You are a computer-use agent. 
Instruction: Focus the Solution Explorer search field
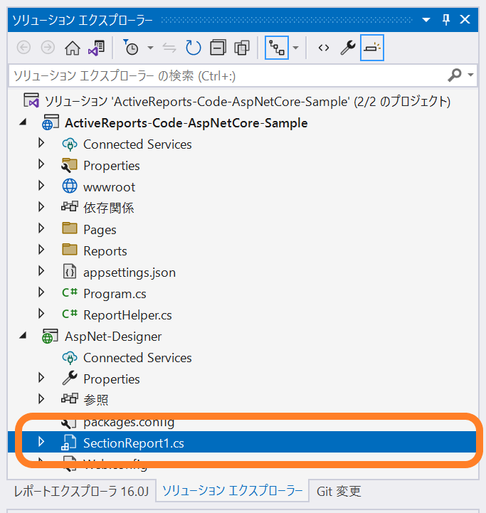pos(229,76)
